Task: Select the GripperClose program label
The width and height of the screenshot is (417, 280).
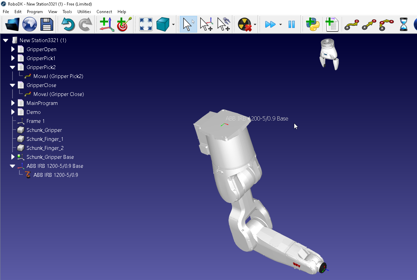Action: [x=41, y=85]
